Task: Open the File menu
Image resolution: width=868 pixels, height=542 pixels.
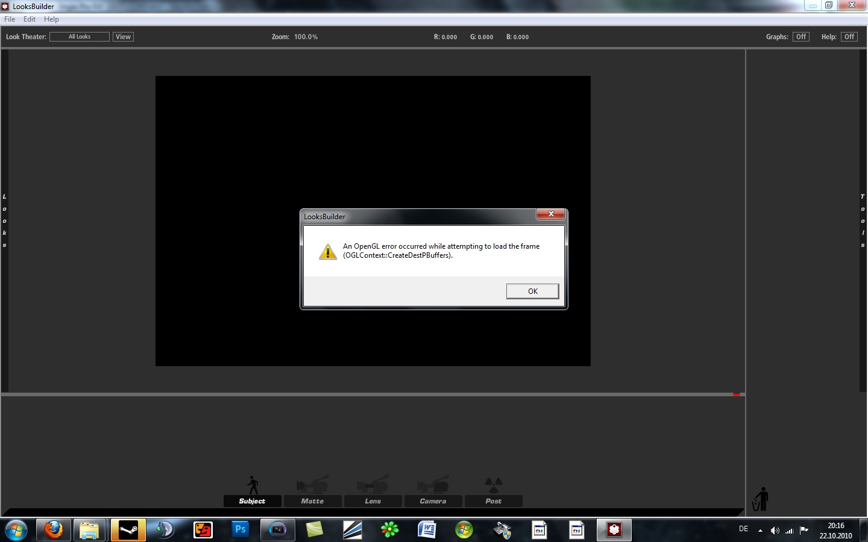Action: coord(10,19)
